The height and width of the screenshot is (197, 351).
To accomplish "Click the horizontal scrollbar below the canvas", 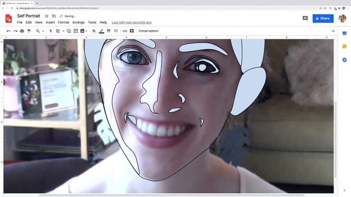I will (x=172, y=195).
